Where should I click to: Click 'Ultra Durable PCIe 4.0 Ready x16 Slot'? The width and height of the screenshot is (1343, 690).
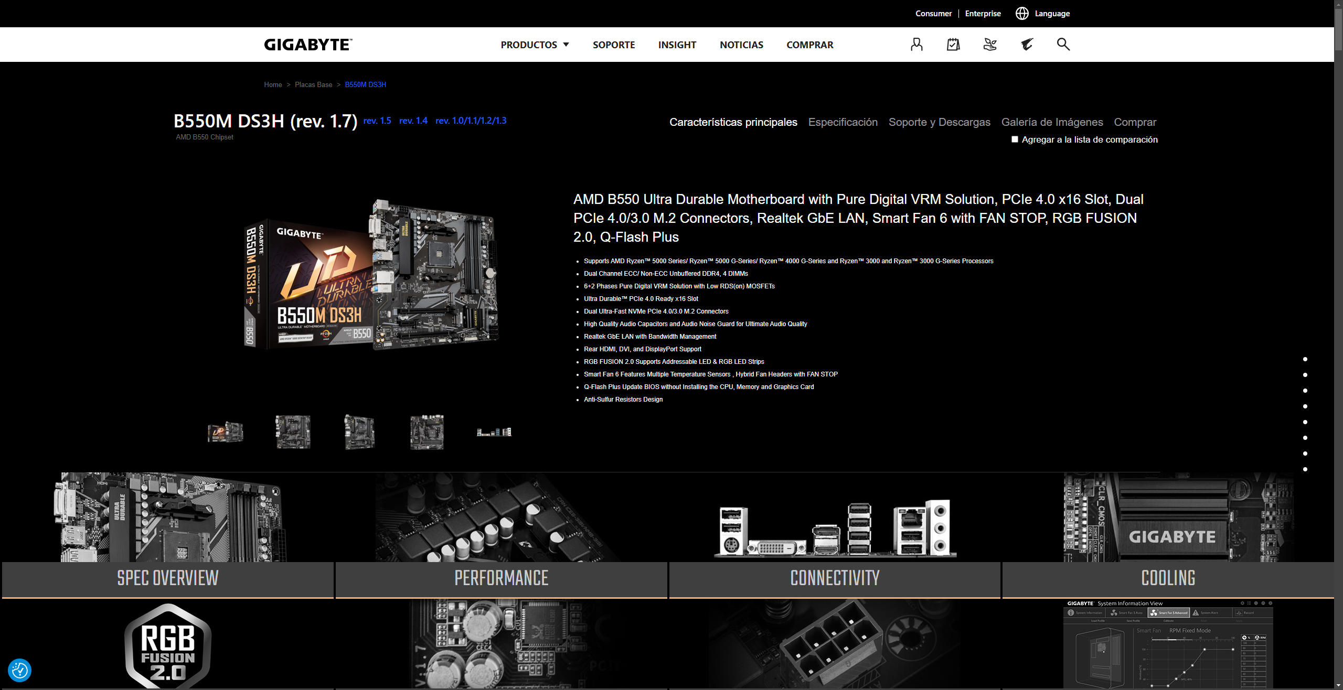click(641, 299)
